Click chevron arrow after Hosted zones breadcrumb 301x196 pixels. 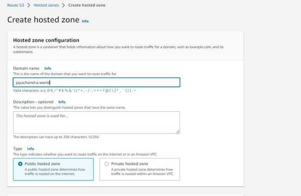tap(63, 5)
